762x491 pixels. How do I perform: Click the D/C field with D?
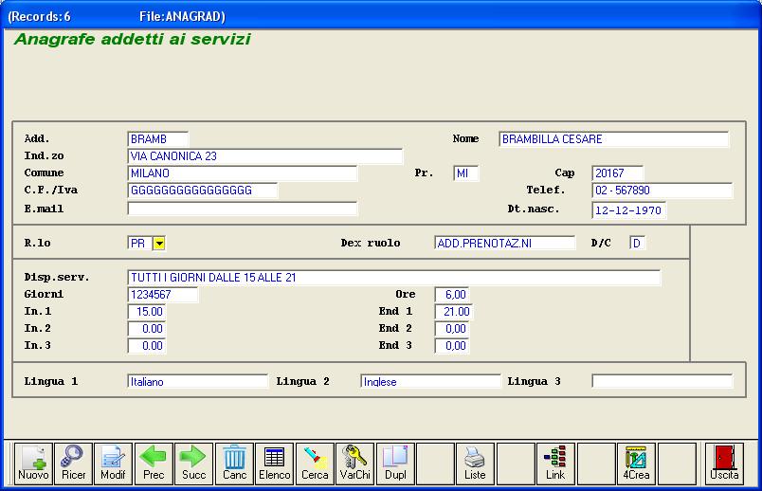tap(637, 243)
